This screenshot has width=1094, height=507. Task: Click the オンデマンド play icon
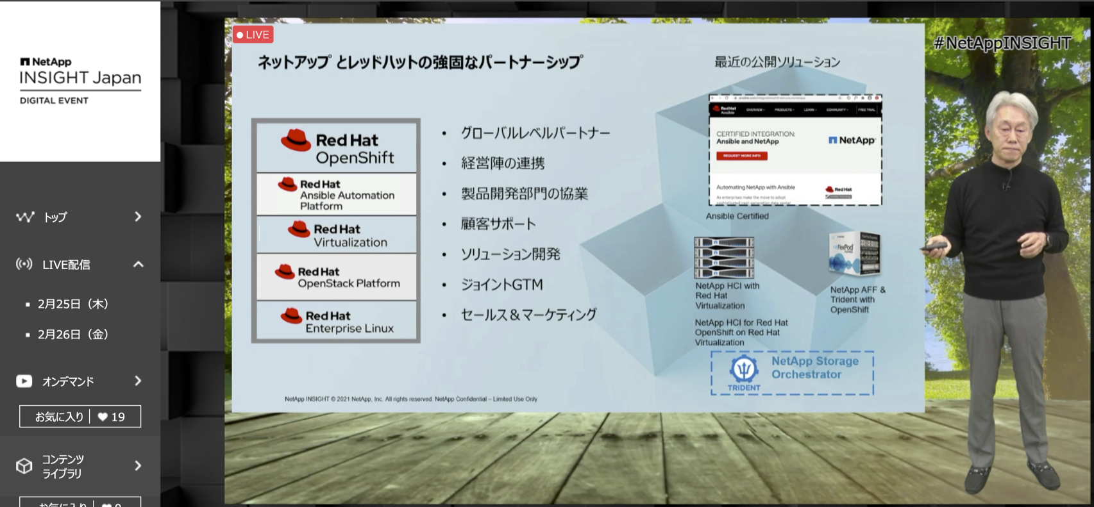tap(24, 381)
